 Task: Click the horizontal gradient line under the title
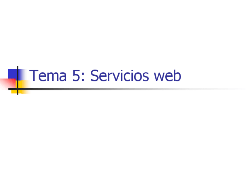(127, 89)
